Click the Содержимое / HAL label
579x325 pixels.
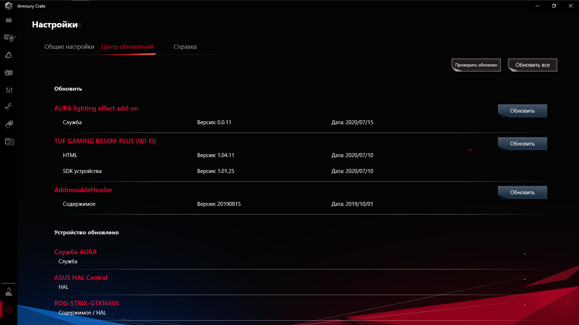click(x=83, y=313)
